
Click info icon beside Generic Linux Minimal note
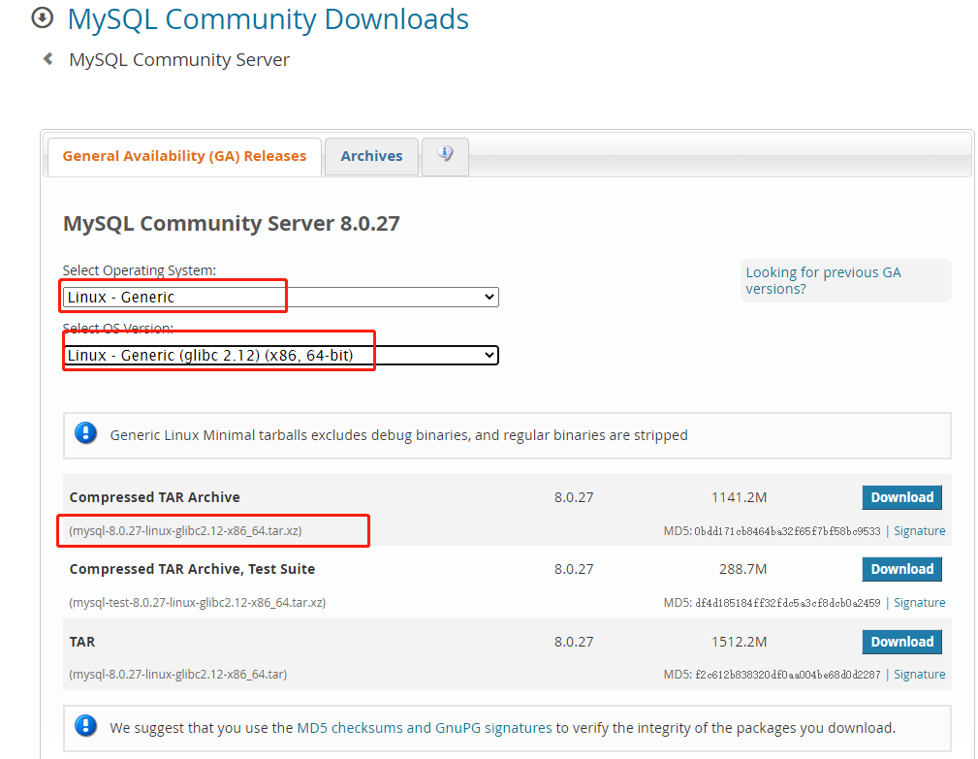(85, 433)
